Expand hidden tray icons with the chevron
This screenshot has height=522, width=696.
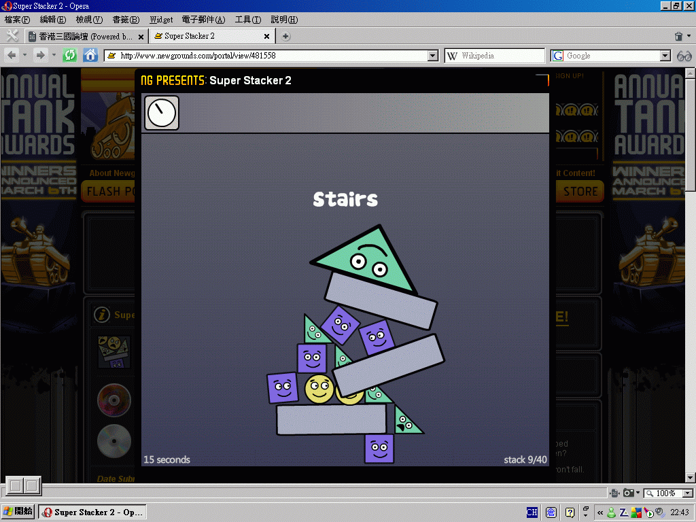click(600, 512)
